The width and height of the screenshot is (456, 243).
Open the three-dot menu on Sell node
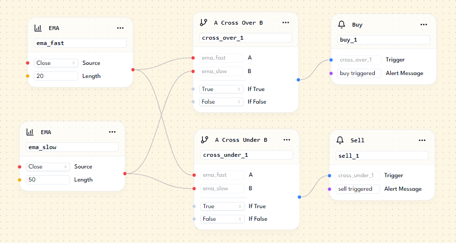pyautogui.click(x=422, y=140)
